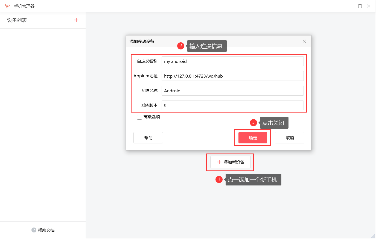
Task: Minimize the 手机管理器 window
Action: click(352, 6)
